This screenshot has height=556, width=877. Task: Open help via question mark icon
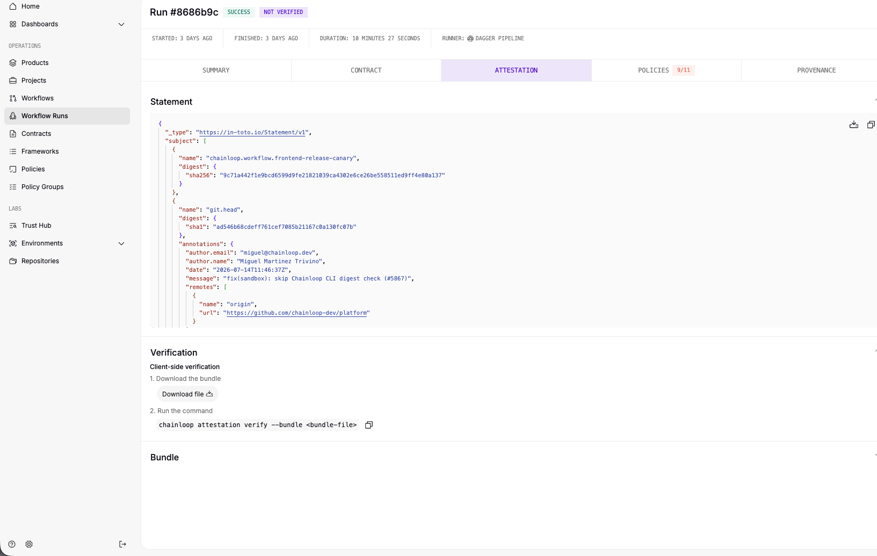12,544
